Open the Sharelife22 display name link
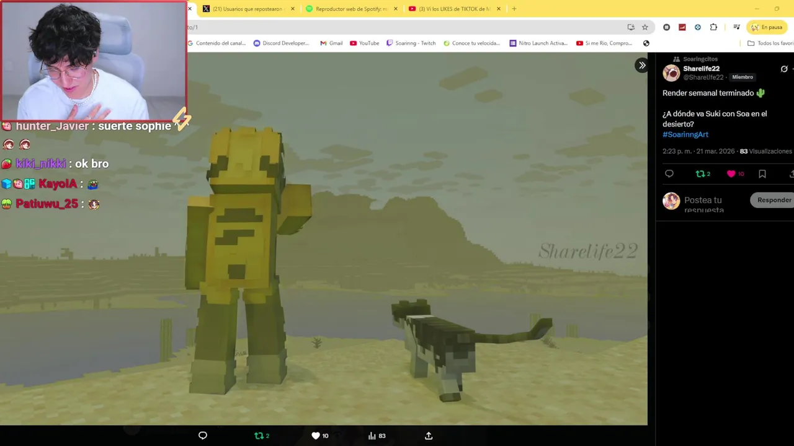Image resolution: width=794 pixels, height=446 pixels. [x=701, y=69]
